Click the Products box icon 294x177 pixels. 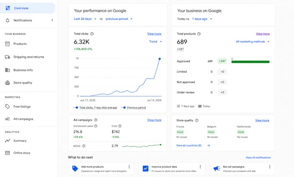click(7, 44)
